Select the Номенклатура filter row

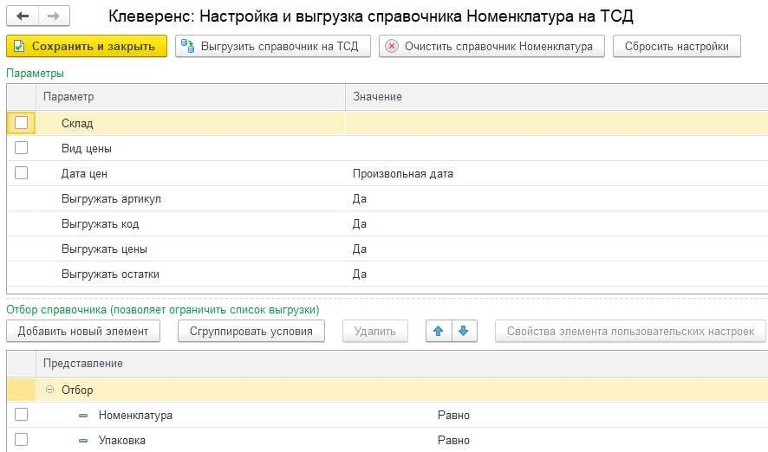[x=387, y=416]
